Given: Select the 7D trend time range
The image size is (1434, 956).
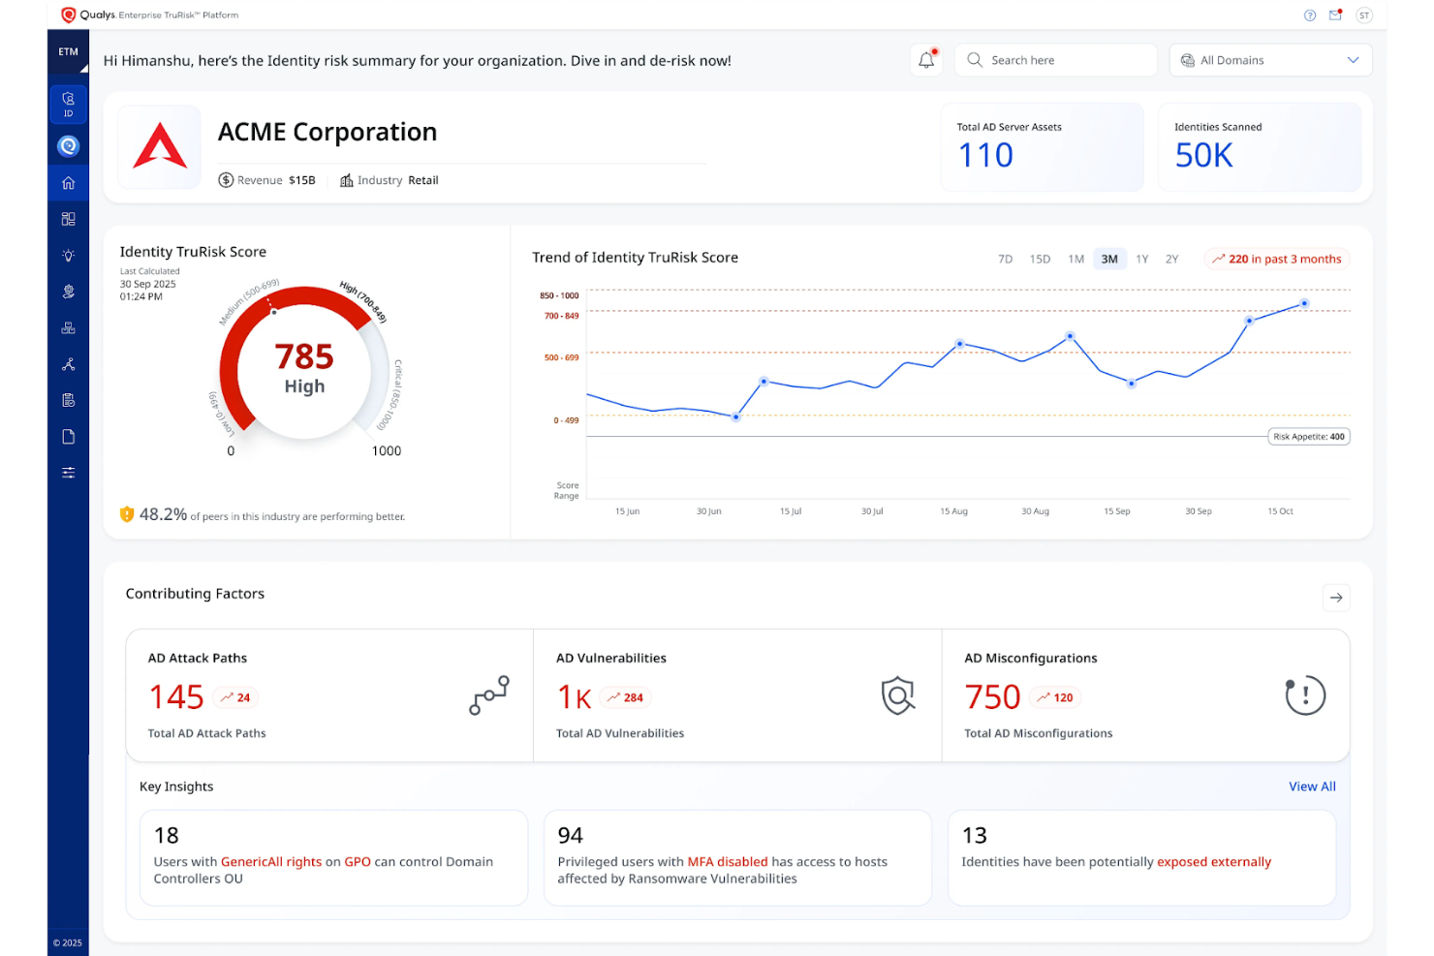Looking at the screenshot, I should click(1005, 259).
